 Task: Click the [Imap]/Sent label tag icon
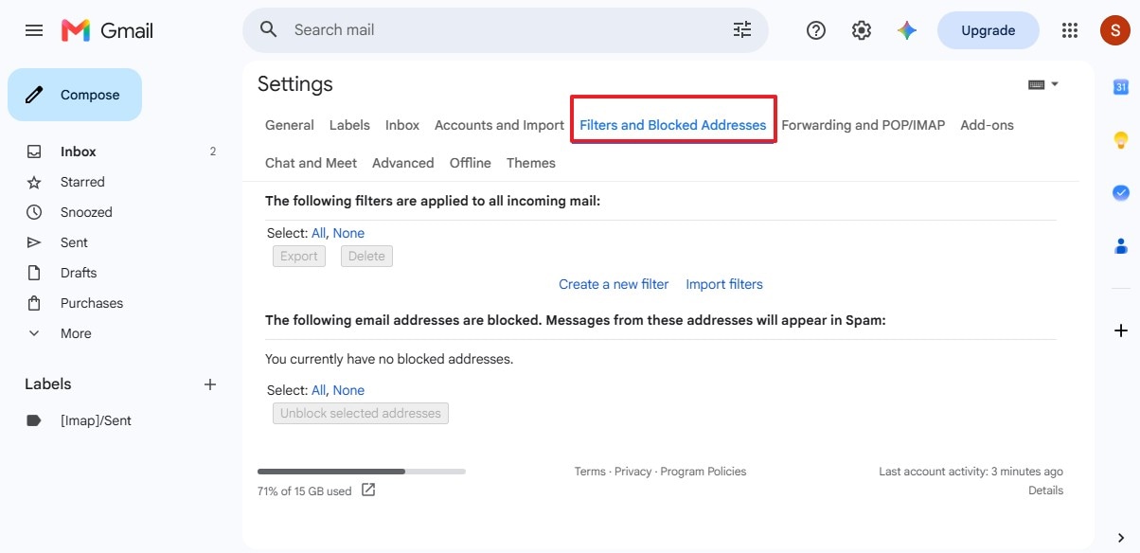coord(34,420)
